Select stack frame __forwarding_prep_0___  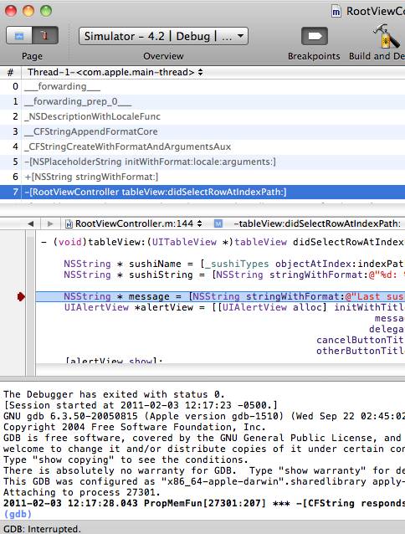[x=202, y=101]
